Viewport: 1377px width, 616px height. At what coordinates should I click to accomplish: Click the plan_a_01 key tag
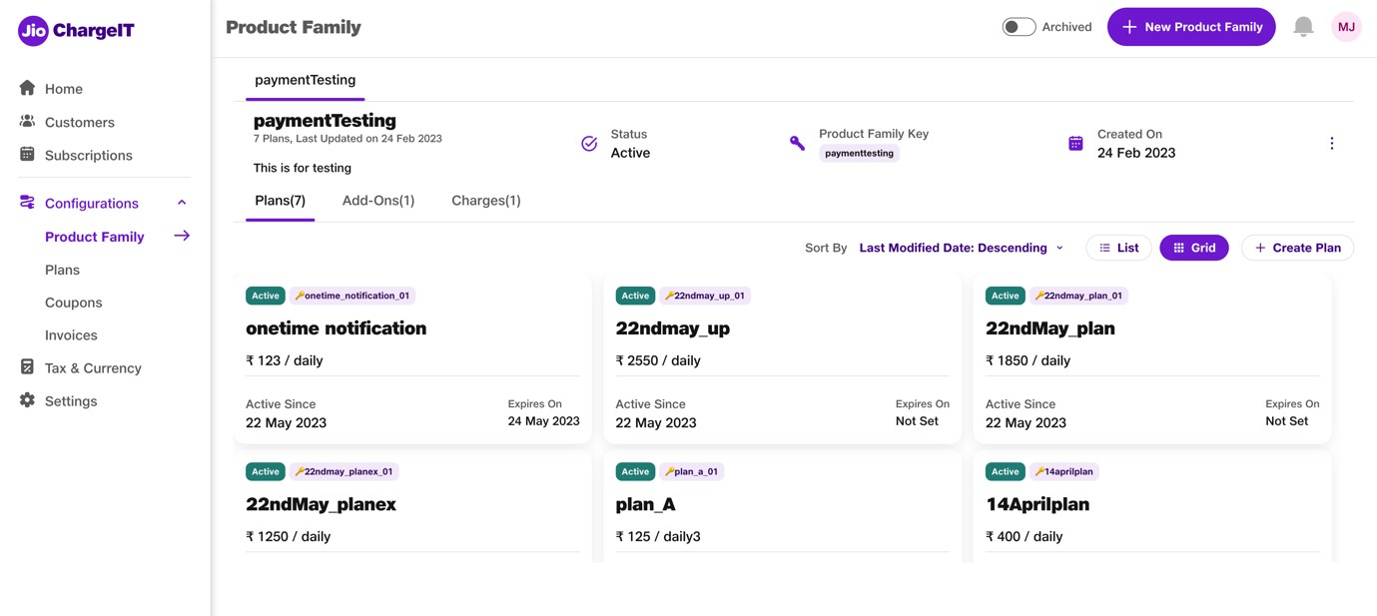point(691,471)
